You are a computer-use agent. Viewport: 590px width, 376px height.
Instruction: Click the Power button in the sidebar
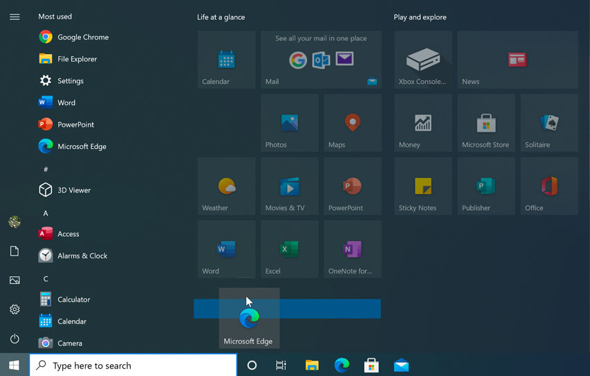pyautogui.click(x=15, y=339)
